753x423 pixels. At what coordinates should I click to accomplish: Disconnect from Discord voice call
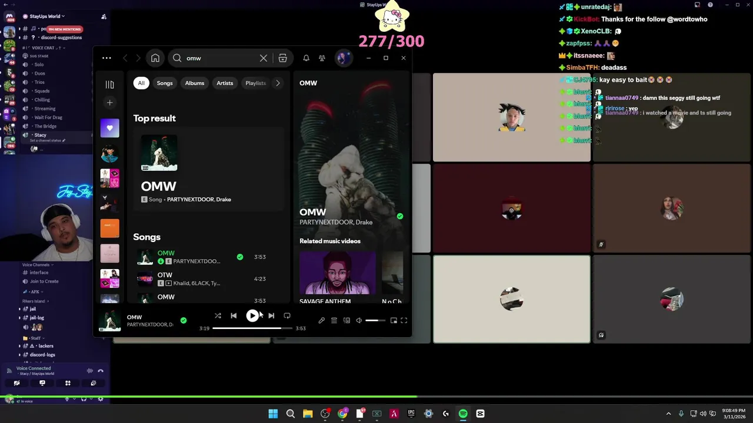tap(101, 371)
